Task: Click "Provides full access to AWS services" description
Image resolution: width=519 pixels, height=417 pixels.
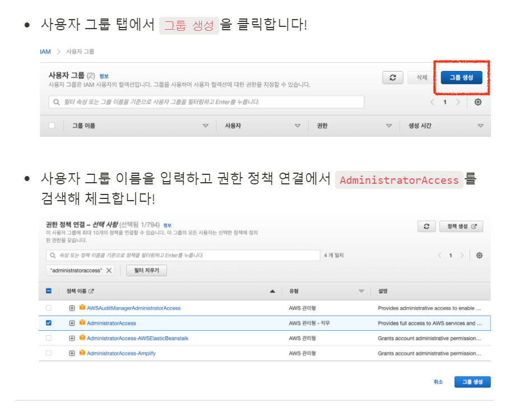Action: pyautogui.click(x=430, y=323)
